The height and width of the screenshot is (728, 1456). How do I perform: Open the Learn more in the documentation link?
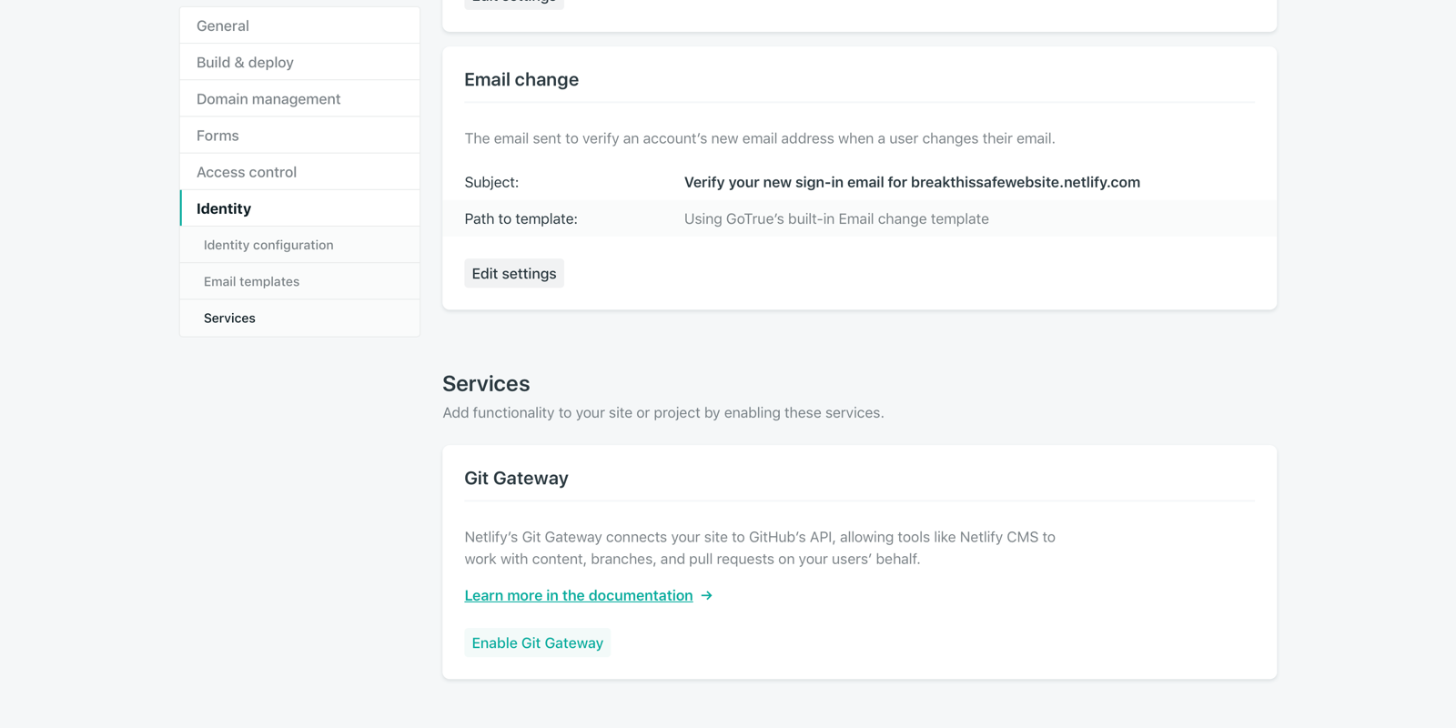click(x=579, y=595)
